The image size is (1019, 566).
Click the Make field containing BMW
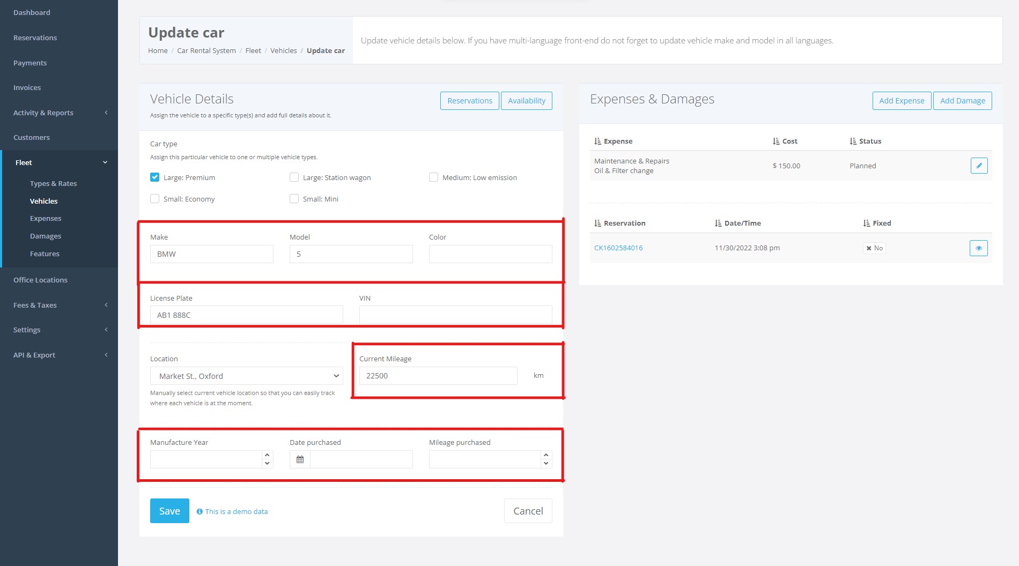point(212,254)
